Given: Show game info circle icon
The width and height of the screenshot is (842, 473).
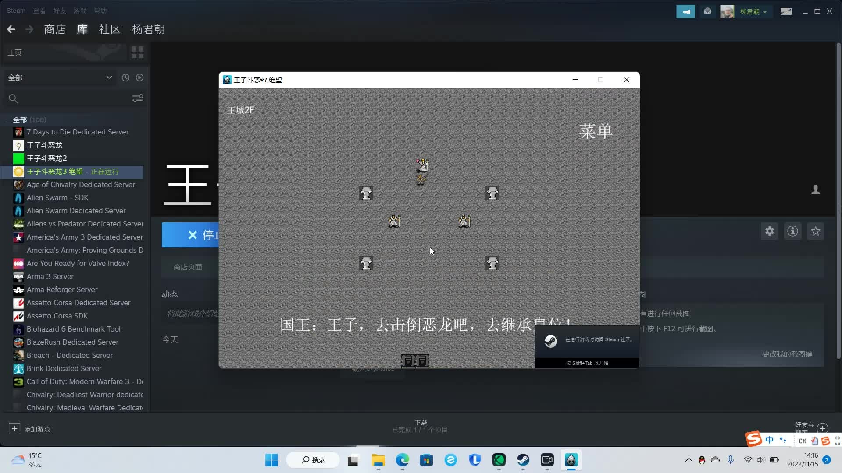Looking at the screenshot, I should pos(792,231).
